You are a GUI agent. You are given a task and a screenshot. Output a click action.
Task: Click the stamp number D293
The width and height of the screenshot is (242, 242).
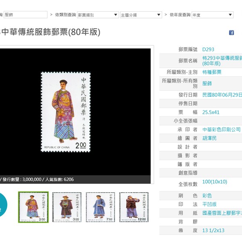click(x=208, y=49)
